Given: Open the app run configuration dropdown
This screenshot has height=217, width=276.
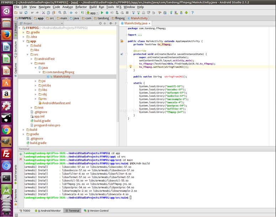Looking at the screenshot, I should pyautogui.click(x=92, y=13).
